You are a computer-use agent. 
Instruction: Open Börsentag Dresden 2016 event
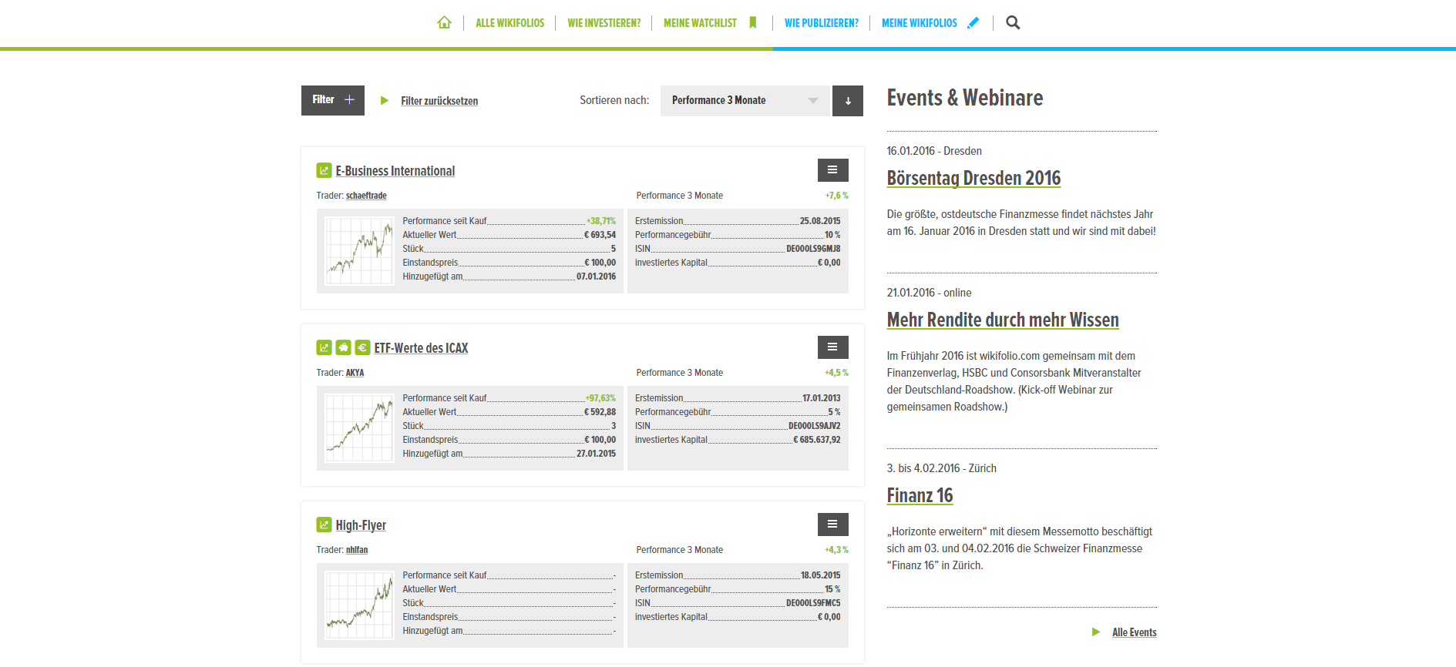click(973, 178)
